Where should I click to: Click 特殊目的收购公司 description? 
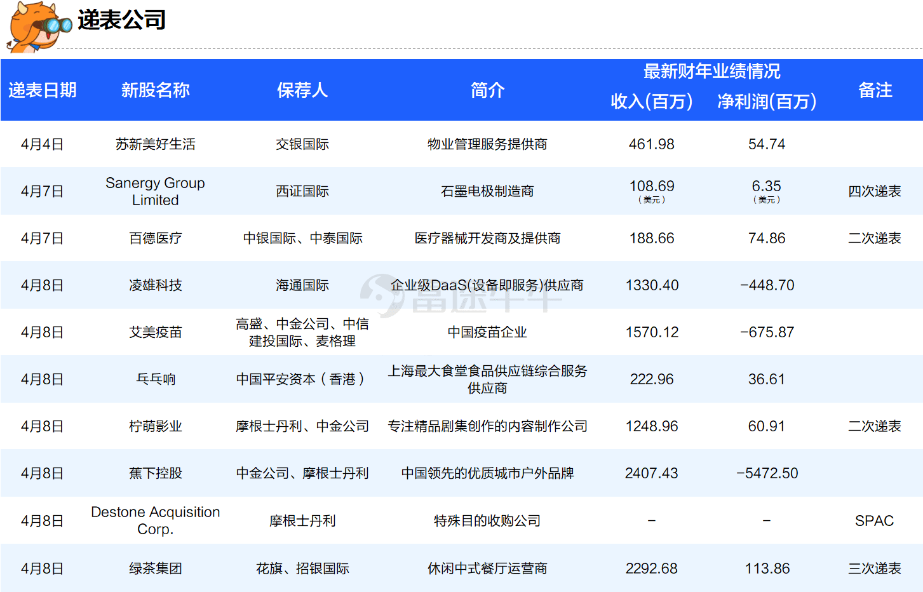click(x=487, y=521)
